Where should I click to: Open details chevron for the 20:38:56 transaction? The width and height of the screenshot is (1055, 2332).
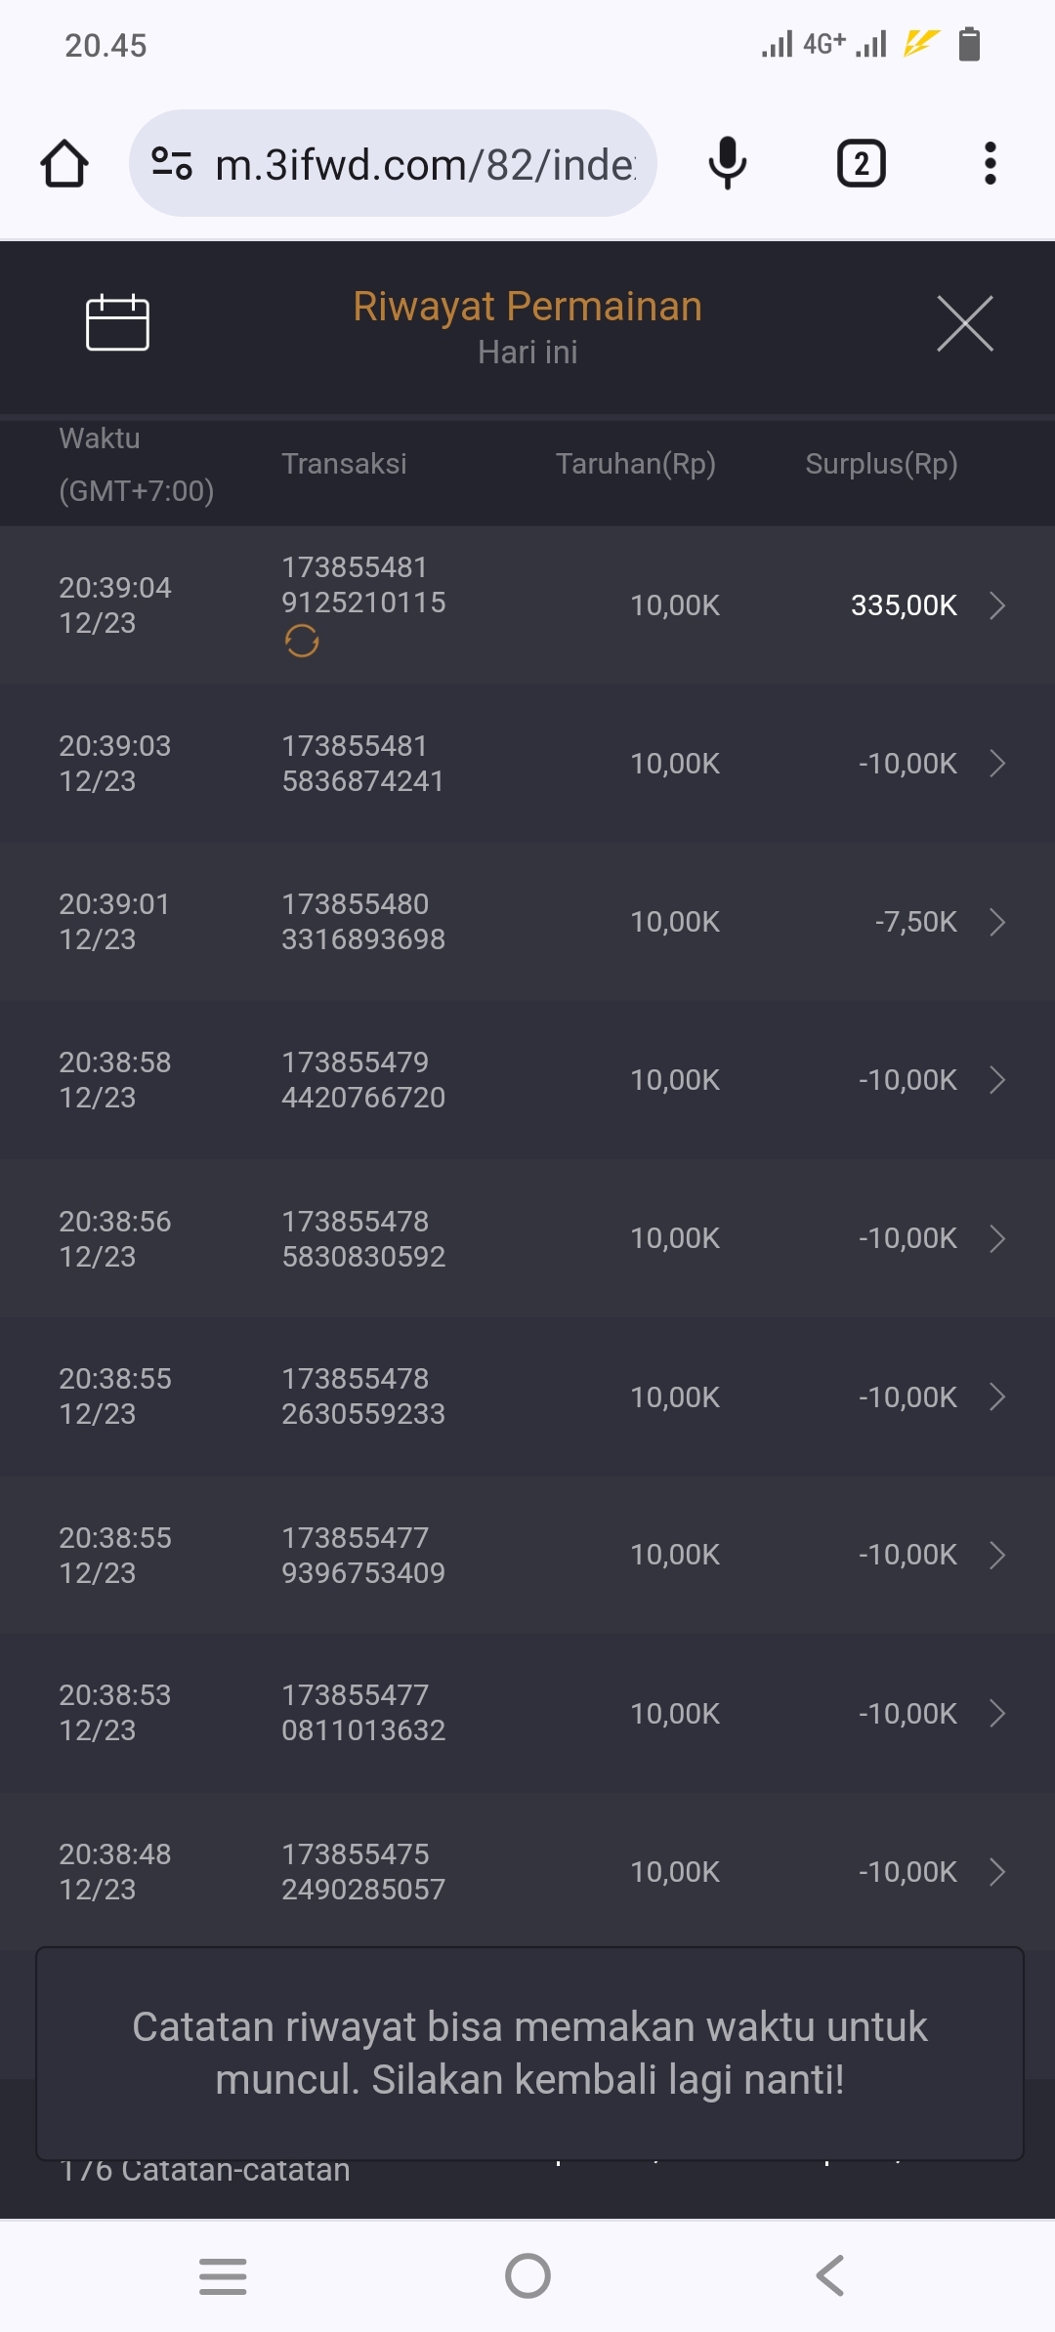tap(996, 1238)
